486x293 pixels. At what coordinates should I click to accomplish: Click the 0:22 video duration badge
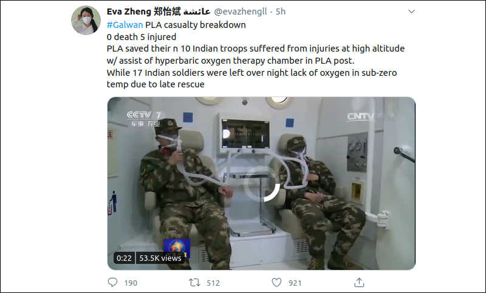click(124, 258)
